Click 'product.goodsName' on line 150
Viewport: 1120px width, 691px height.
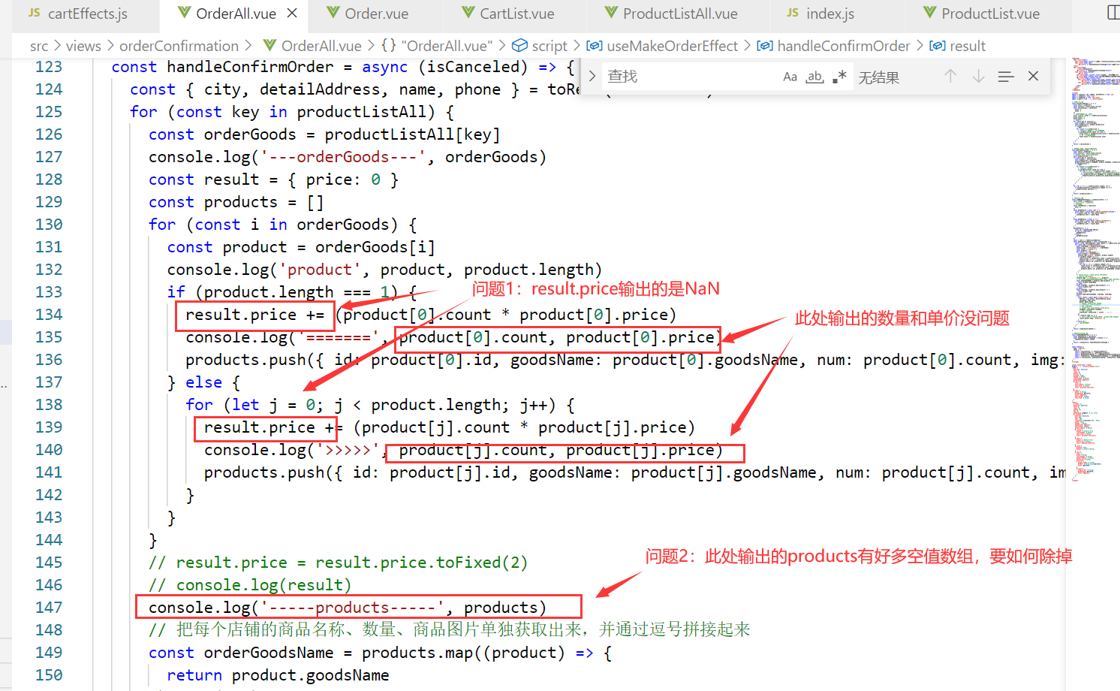(310, 675)
